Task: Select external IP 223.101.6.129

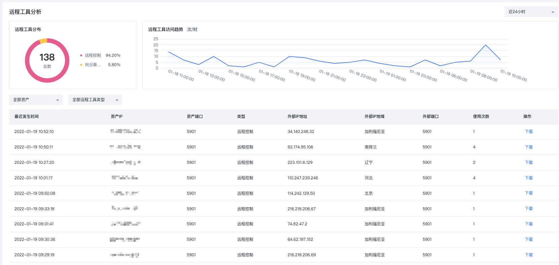Action: click(x=300, y=163)
